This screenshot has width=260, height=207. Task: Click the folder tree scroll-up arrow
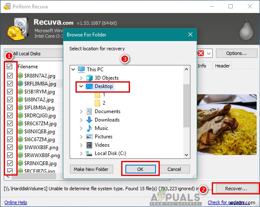point(186,69)
